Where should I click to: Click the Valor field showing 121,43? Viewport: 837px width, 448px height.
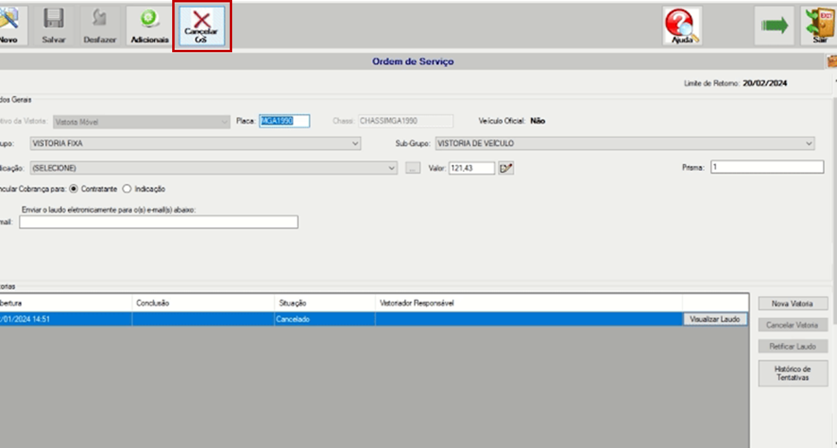click(472, 168)
